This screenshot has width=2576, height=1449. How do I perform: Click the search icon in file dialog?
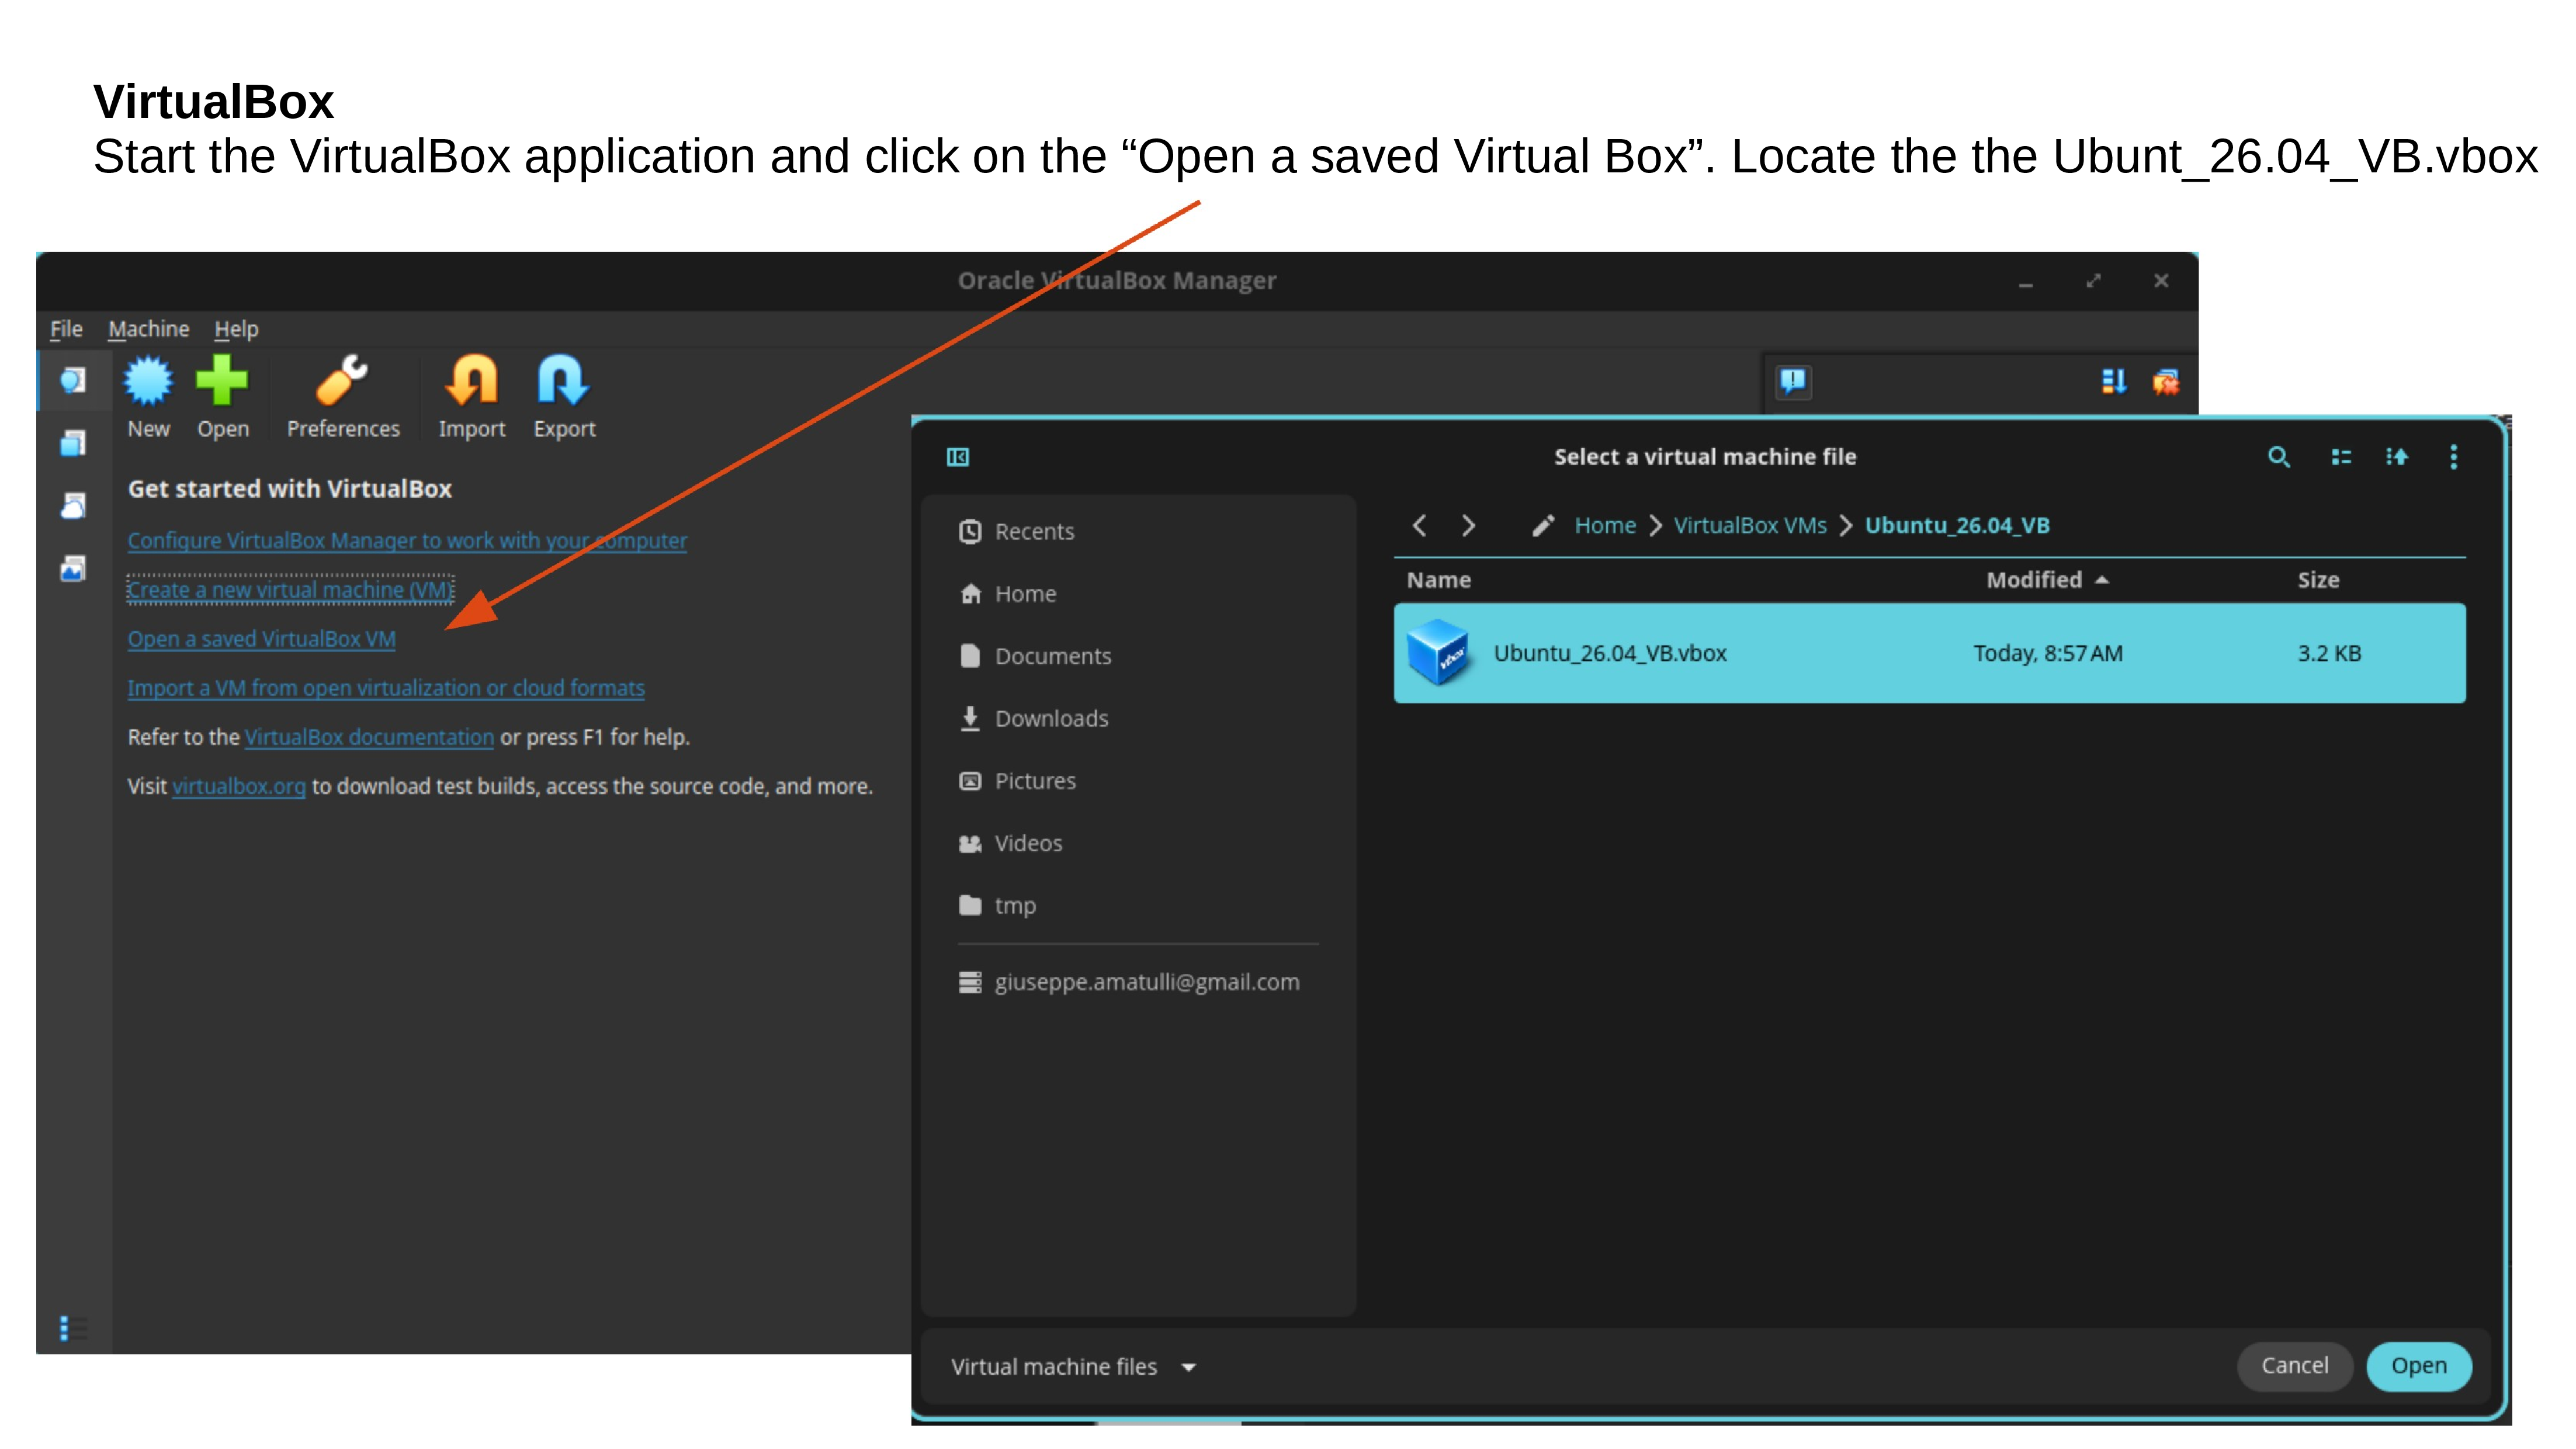[2278, 457]
